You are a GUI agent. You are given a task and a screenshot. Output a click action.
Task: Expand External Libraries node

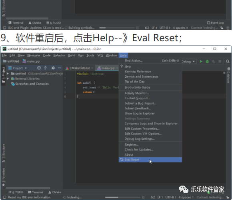(x=8, y=78)
